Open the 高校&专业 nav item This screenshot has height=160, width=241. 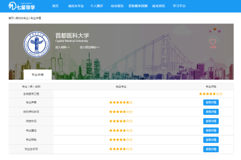[76, 6]
